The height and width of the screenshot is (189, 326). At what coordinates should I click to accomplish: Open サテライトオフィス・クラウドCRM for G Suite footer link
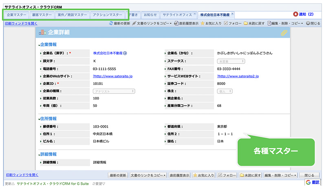(53, 184)
